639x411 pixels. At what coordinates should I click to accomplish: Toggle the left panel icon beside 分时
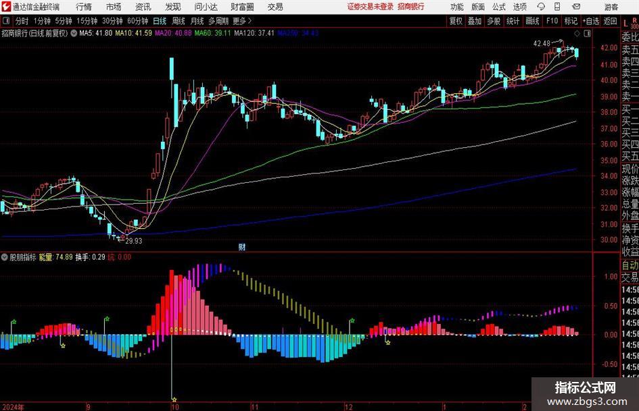point(5,21)
